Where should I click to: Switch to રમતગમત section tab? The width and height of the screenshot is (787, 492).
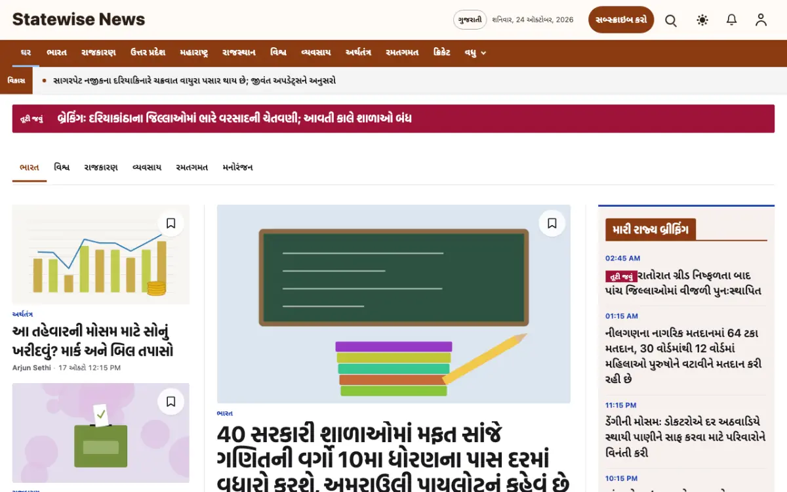pyautogui.click(x=192, y=168)
